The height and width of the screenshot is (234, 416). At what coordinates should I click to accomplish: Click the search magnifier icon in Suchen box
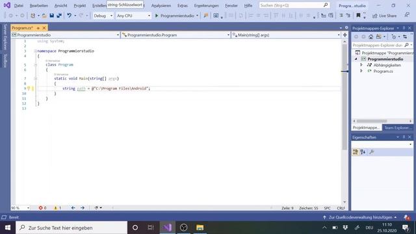326,5
